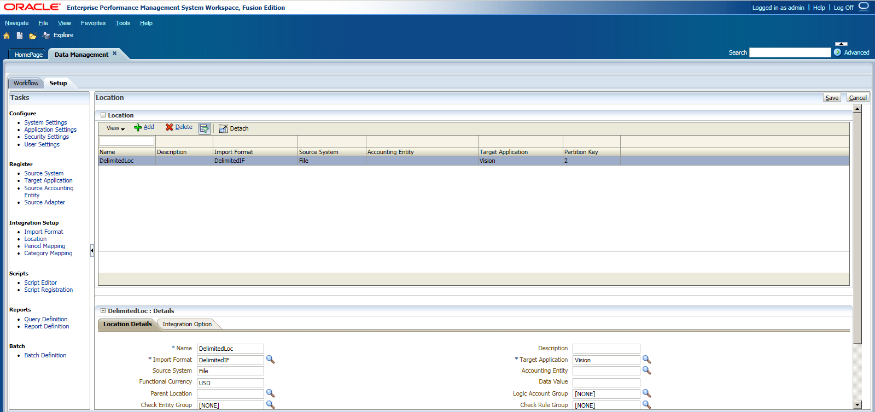
Task: Detach the Location table
Action: (x=234, y=128)
